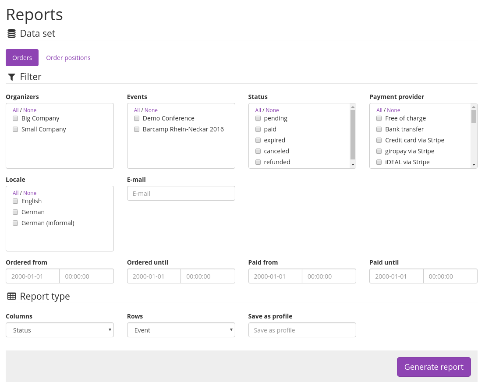This screenshot has width=485, height=382.
Task: Check Credit card via Stripe option
Action: tap(379, 140)
